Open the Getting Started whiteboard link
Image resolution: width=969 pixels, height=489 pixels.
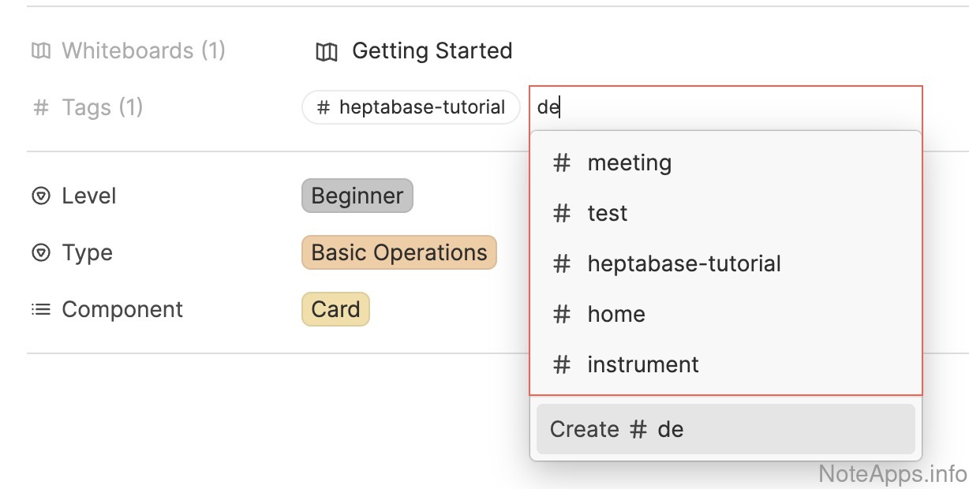pos(432,51)
